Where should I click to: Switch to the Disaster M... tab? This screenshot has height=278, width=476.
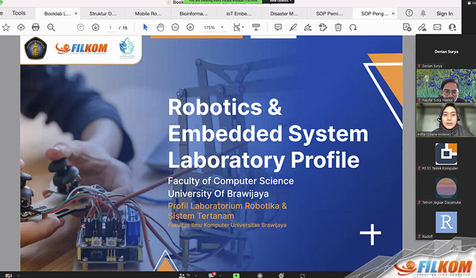pyautogui.click(x=284, y=13)
